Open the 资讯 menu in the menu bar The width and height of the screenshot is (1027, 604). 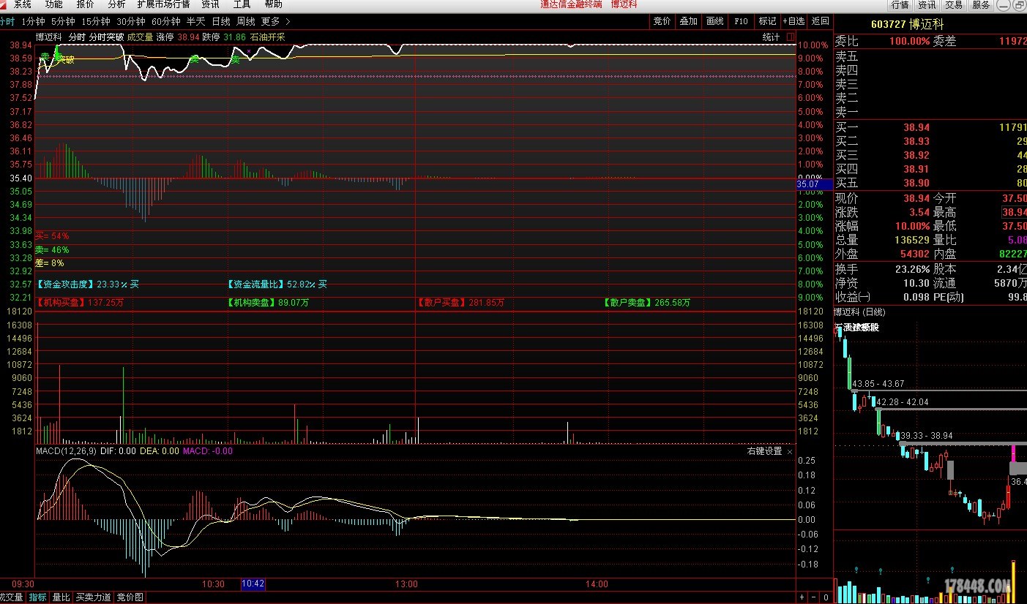point(210,4)
